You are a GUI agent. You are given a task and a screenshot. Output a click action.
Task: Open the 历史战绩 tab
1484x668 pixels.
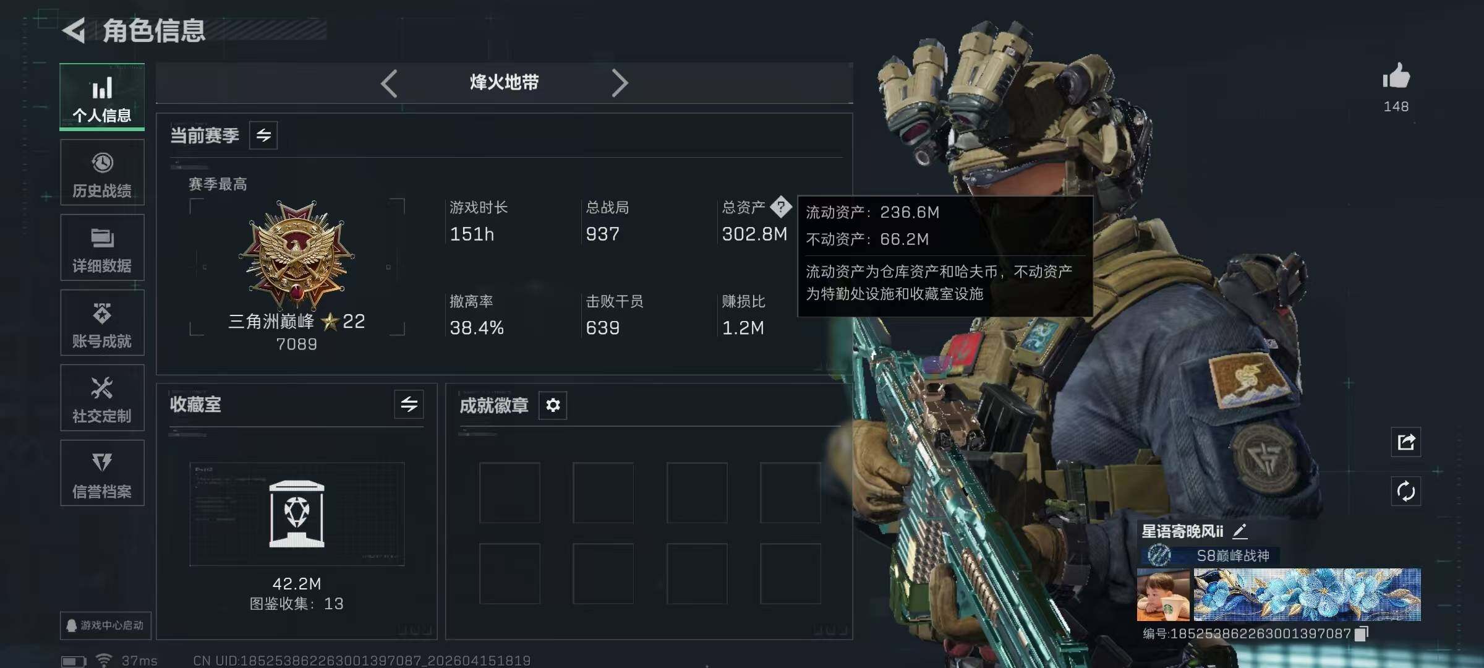(x=102, y=173)
